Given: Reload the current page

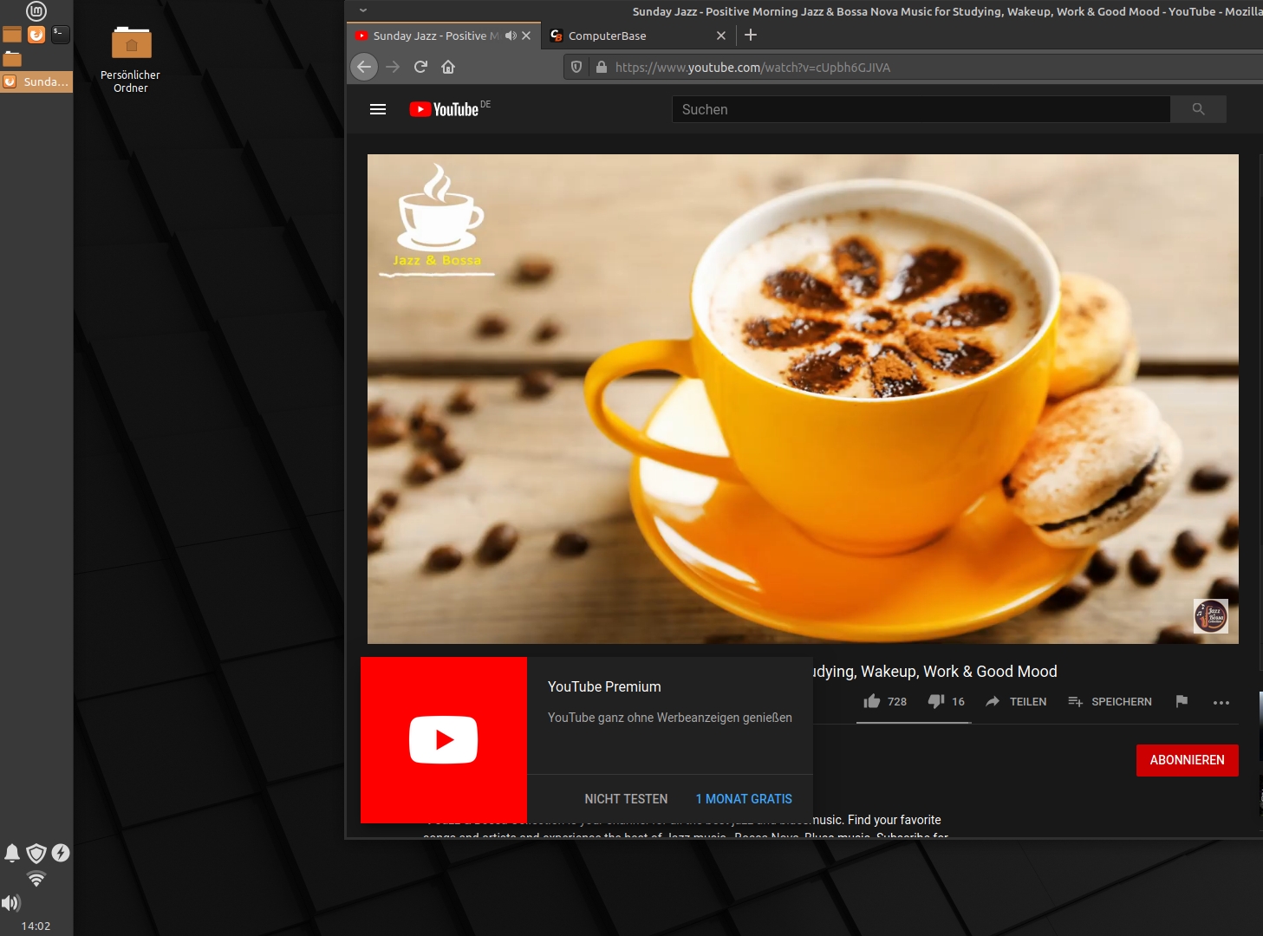Looking at the screenshot, I should pos(420,67).
